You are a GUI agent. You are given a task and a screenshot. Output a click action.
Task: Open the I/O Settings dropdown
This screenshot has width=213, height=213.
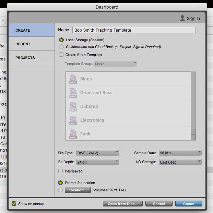[x=180, y=162]
